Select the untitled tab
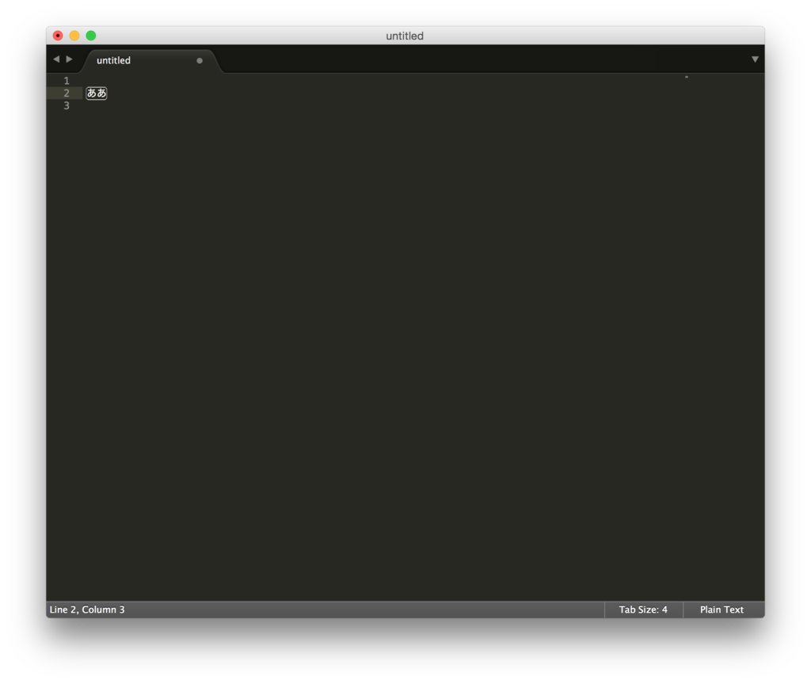811x684 pixels. pos(150,60)
